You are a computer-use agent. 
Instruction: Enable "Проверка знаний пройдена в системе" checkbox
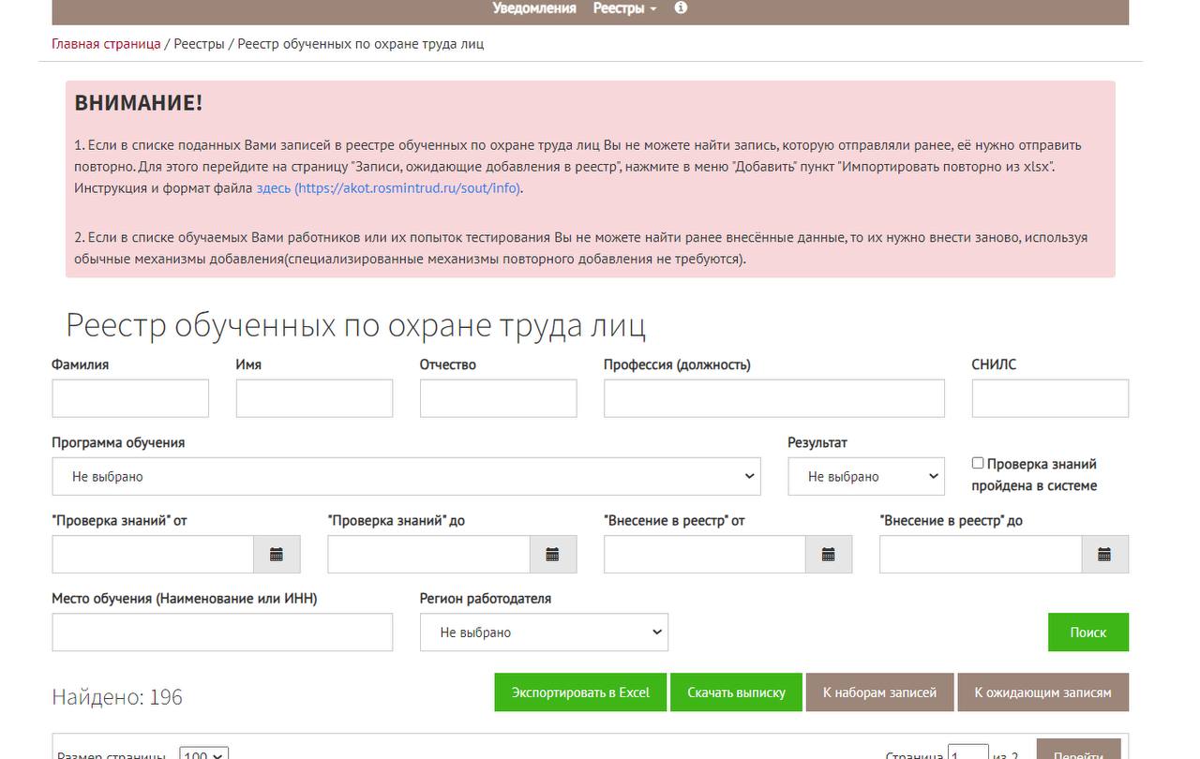(978, 463)
